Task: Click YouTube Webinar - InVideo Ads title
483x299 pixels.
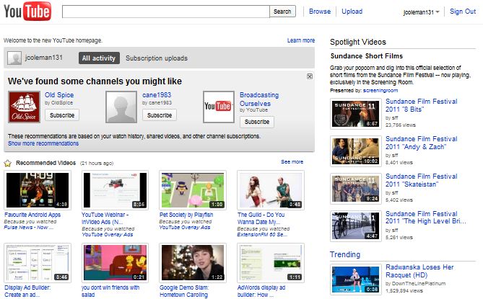Action: (105, 218)
